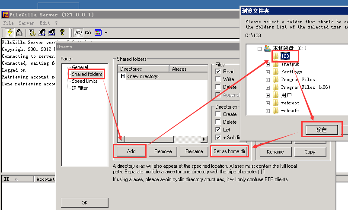Select the /C/ path display toolbar button
This screenshot has width=348, height=210.
[x=78, y=32]
